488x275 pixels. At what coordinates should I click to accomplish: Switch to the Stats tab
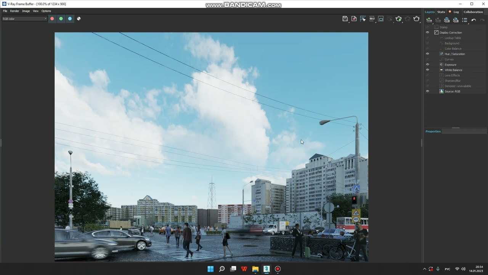(441, 12)
